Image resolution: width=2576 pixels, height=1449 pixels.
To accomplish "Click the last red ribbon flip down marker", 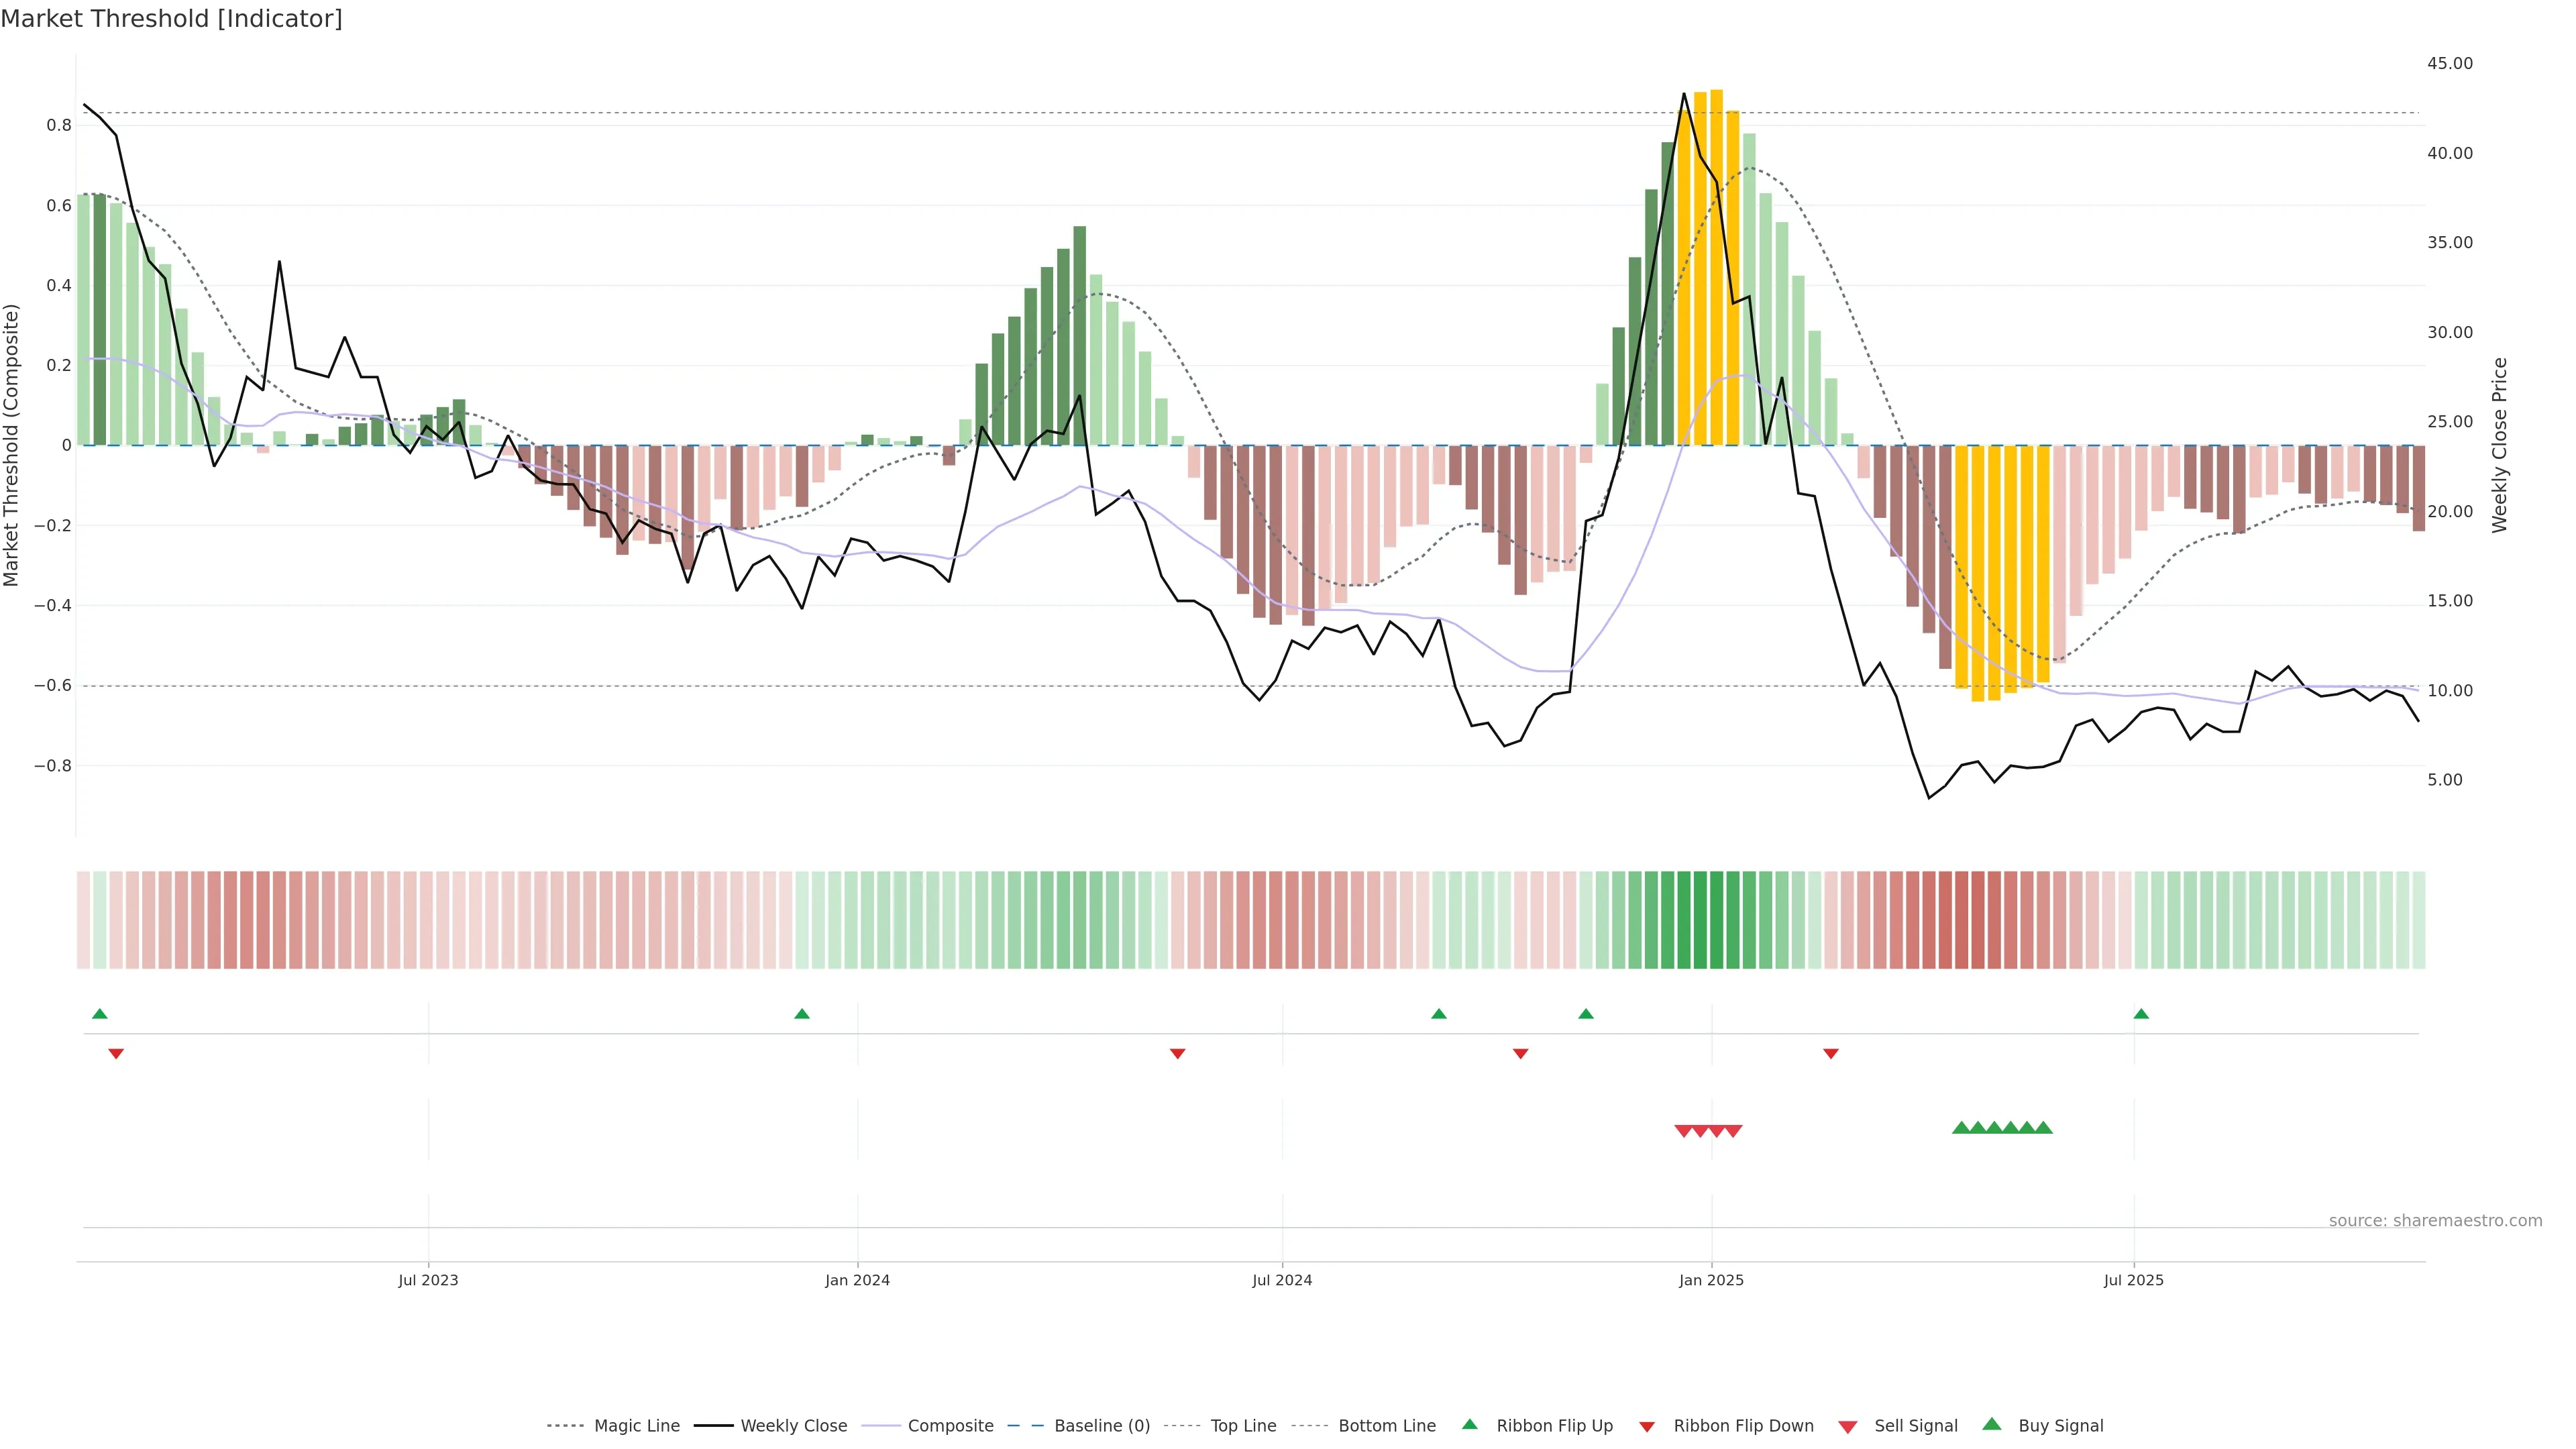I will [1831, 1053].
